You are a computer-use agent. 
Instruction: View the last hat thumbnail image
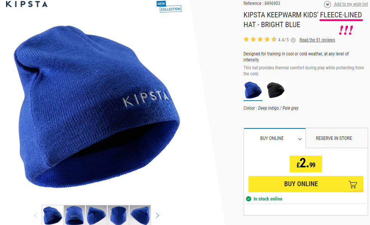click(x=140, y=215)
